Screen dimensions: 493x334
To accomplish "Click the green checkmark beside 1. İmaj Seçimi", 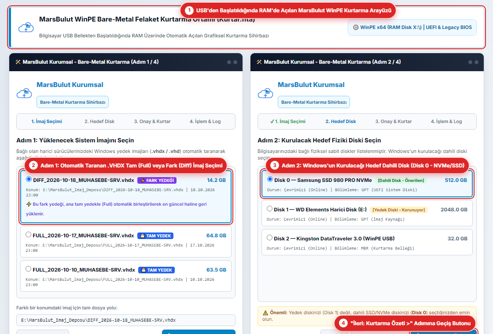I will click(272, 121).
